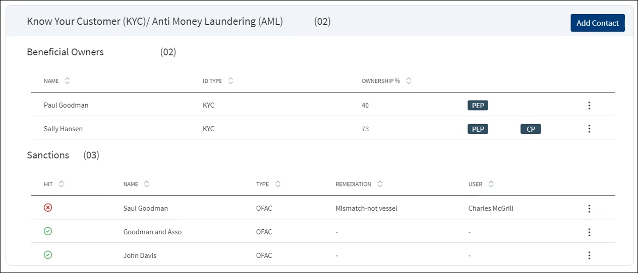Image resolution: width=638 pixels, height=273 pixels.
Task: Open the three-dot menu for Goodman and Asso
Action: pos(589,232)
